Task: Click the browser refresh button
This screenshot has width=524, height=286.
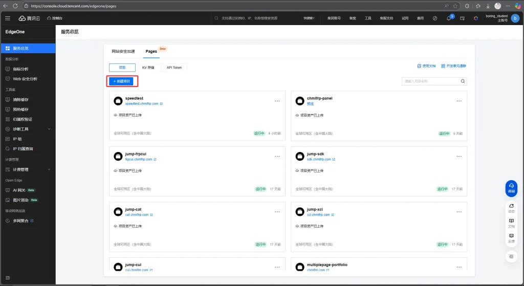Action: point(15,6)
